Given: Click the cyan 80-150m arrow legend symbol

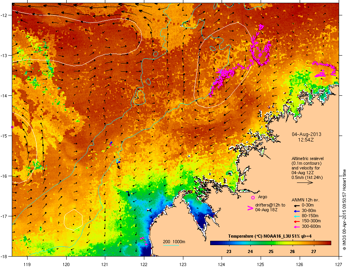Looking at the screenshot, I should coord(297,216).
